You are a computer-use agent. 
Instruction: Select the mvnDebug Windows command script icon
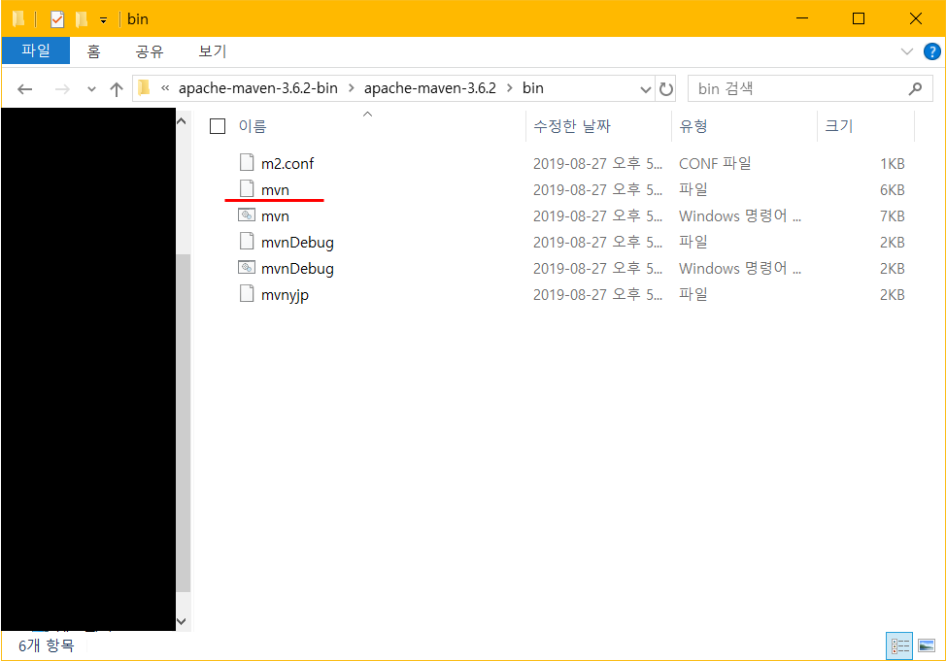pos(247,267)
